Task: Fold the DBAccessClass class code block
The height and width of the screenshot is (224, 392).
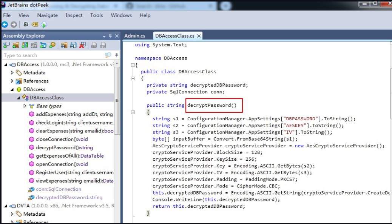Action: 133,78
